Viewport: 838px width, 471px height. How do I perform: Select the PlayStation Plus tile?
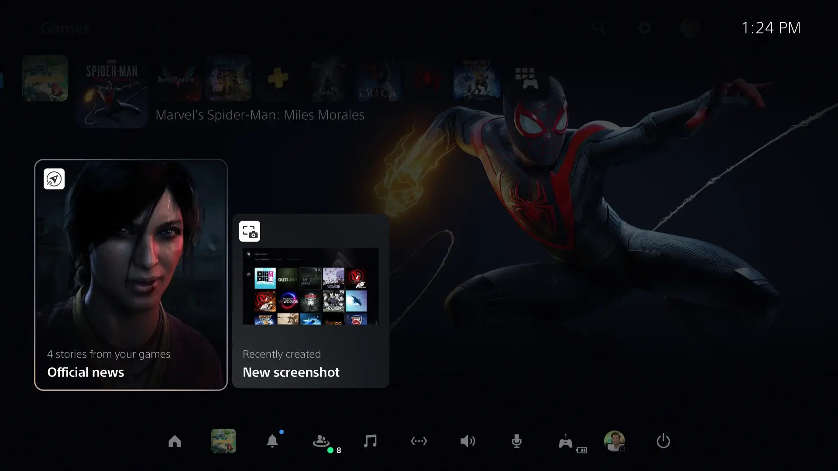[278, 79]
